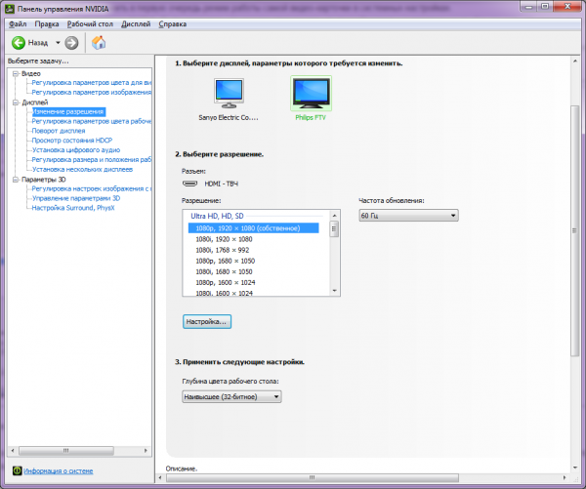
Task: Collapse the Дисплей tree node
Action: (x=16, y=102)
